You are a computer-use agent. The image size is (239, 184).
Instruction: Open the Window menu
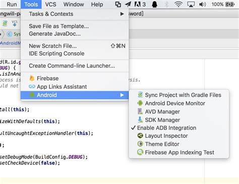click(x=74, y=5)
